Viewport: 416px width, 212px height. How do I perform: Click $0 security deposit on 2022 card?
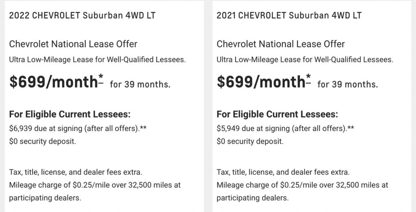(x=42, y=141)
